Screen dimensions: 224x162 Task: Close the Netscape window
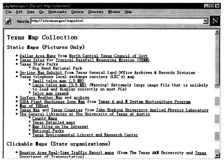pyautogui.click(x=217, y=6)
